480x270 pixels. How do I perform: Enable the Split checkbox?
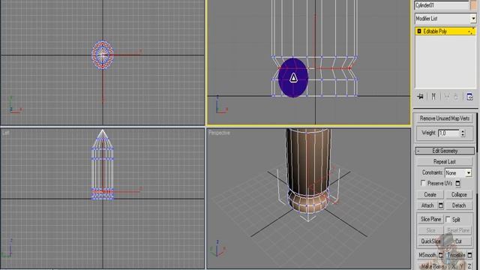click(x=448, y=219)
